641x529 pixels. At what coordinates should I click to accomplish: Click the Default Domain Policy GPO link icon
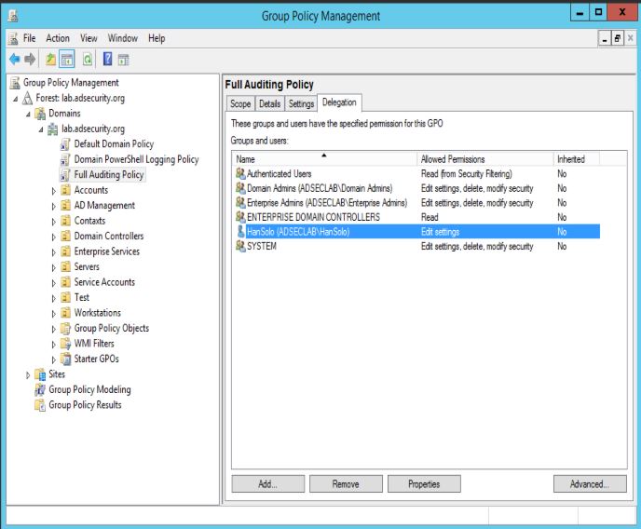point(65,144)
